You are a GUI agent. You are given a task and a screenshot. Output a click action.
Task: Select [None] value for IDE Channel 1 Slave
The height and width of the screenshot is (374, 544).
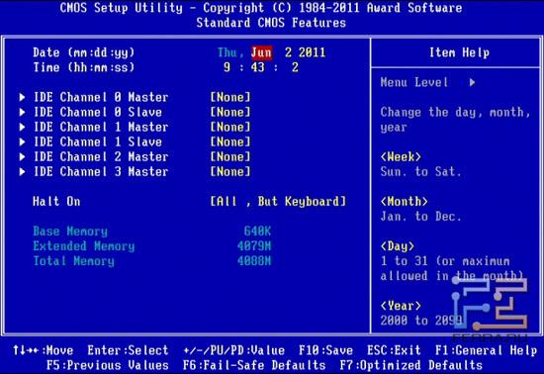[230, 141]
